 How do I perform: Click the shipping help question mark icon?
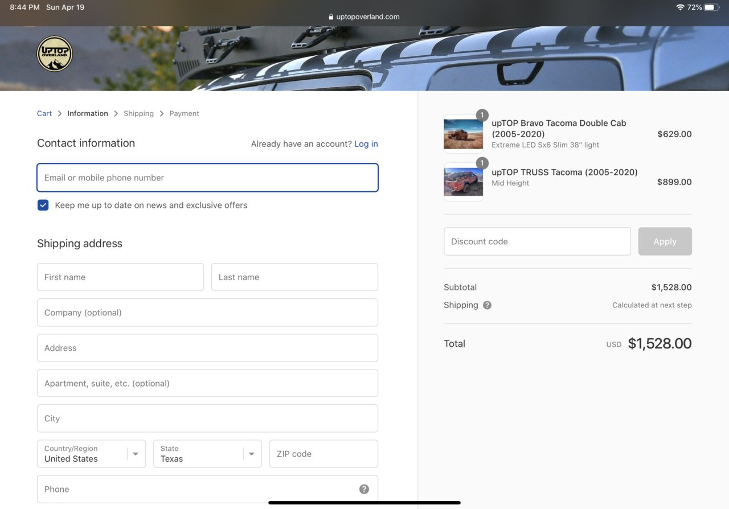487,305
